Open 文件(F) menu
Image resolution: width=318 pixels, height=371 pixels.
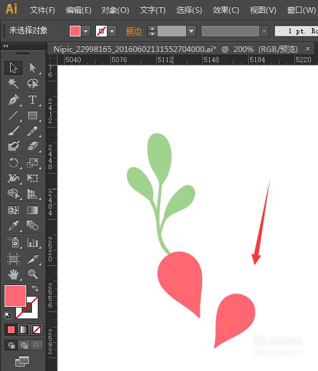tap(42, 10)
